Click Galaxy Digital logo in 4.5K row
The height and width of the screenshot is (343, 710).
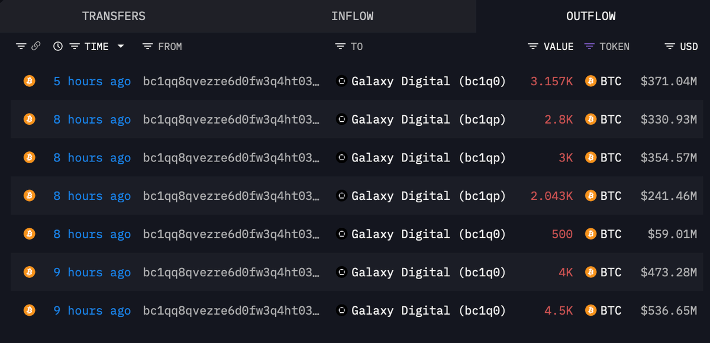[x=341, y=310]
